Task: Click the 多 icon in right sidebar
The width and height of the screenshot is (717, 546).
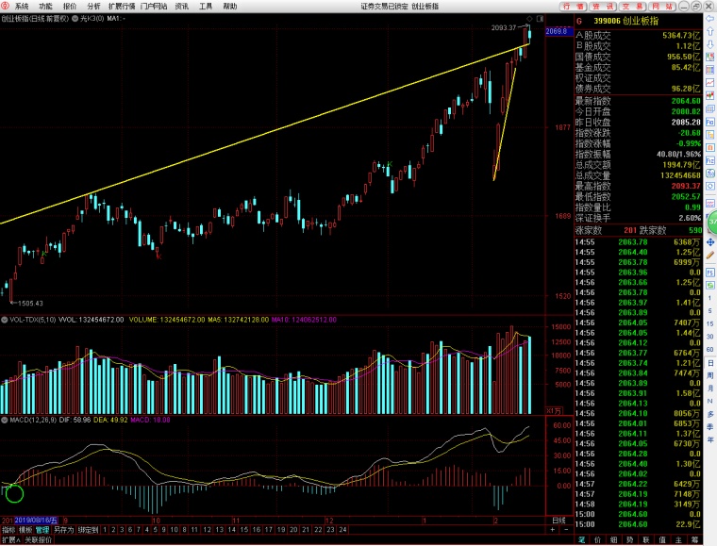Action: pos(710,413)
